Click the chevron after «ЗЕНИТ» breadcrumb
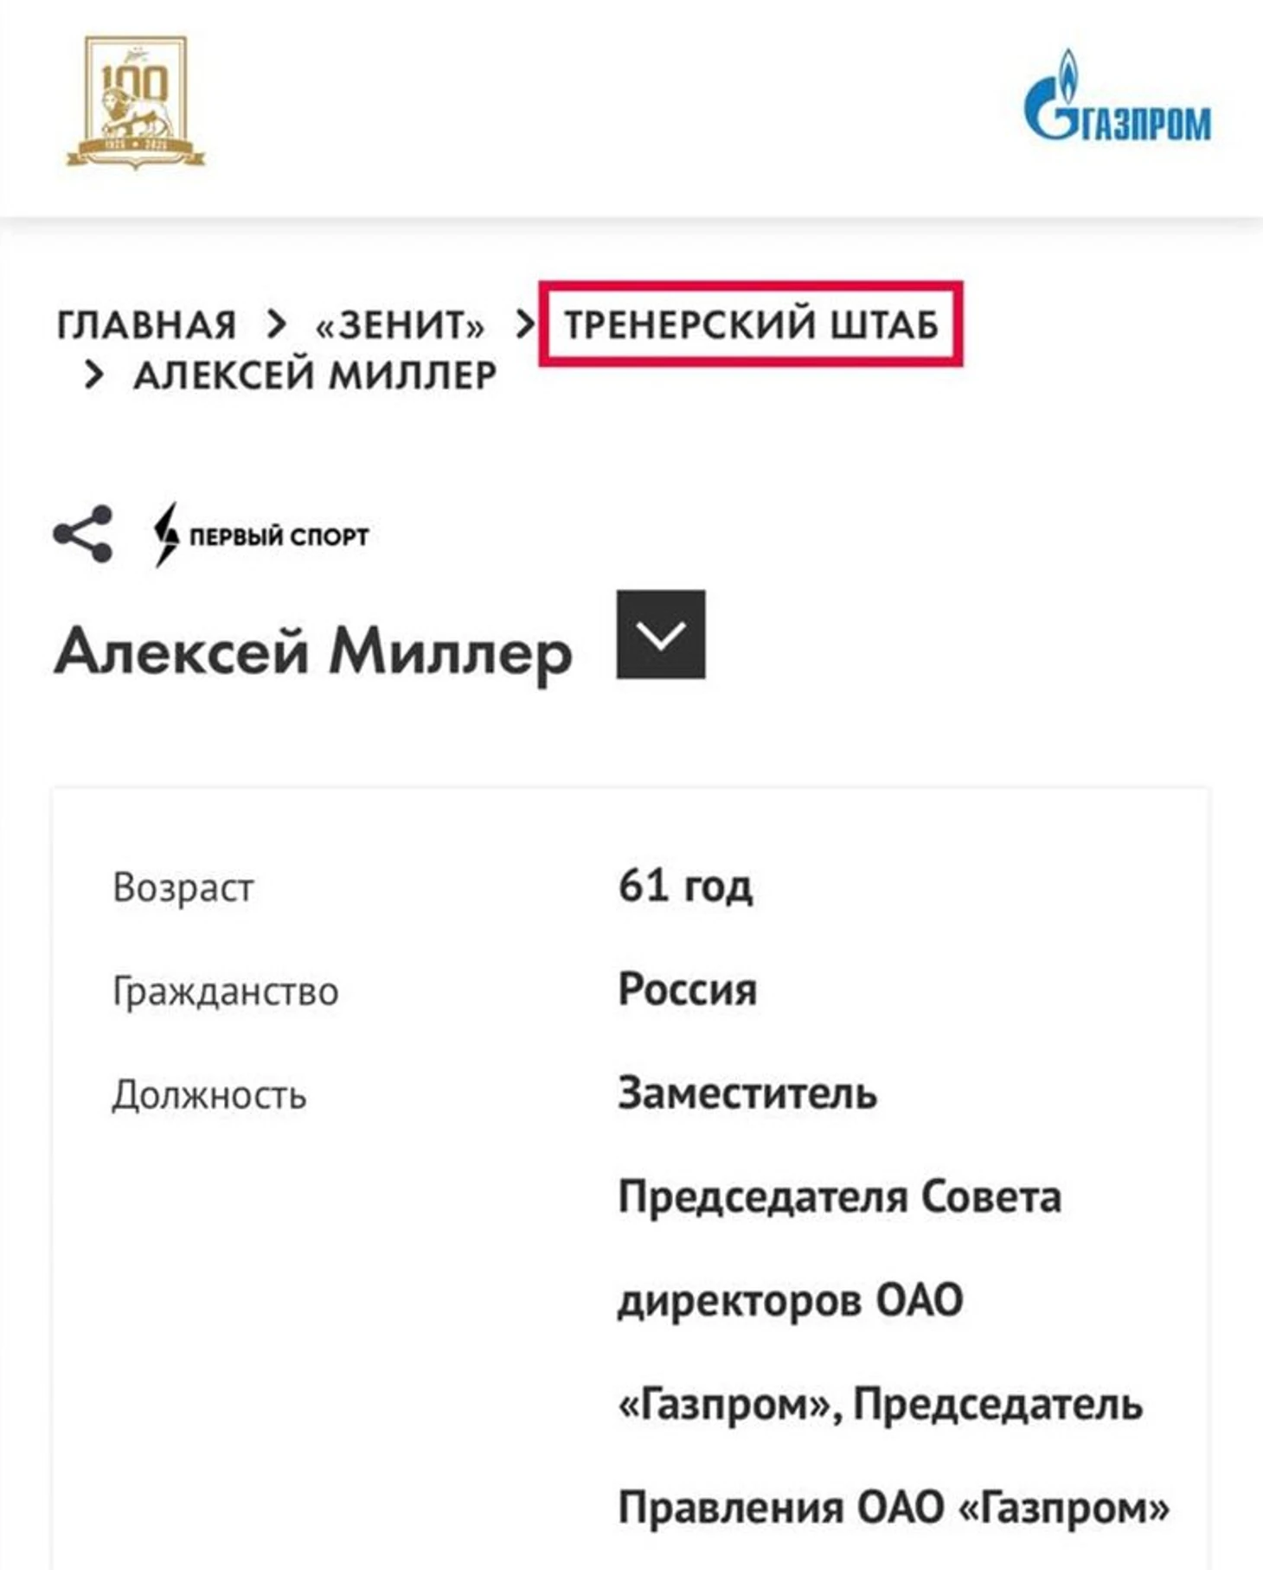1263x1570 pixels. [524, 324]
